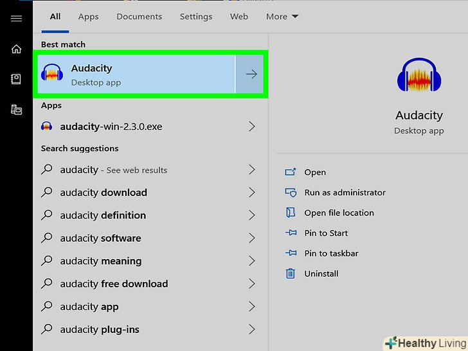This screenshot has width=468, height=351.
Task: Click the Pin to Start pin icon
Action: (291, 233)
